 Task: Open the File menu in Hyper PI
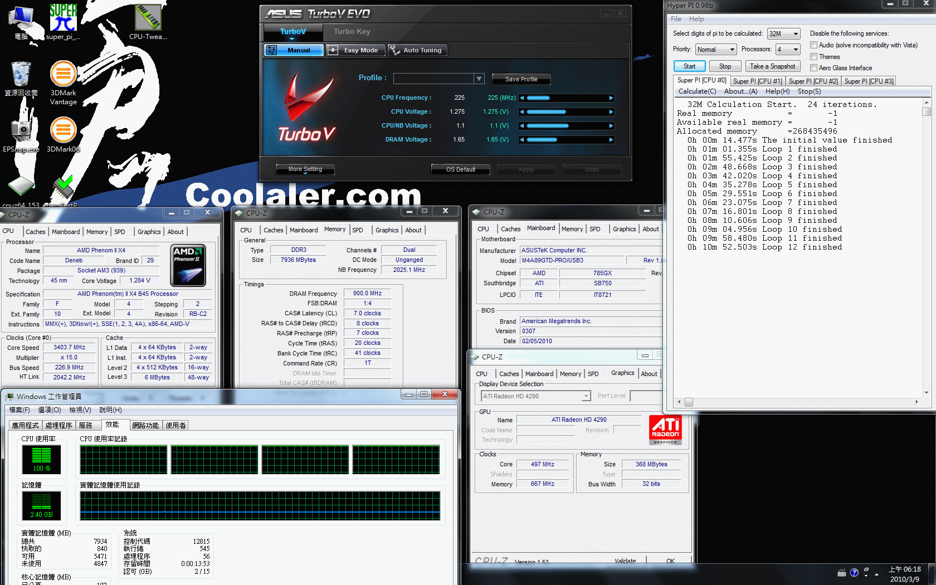coord(676,19)
